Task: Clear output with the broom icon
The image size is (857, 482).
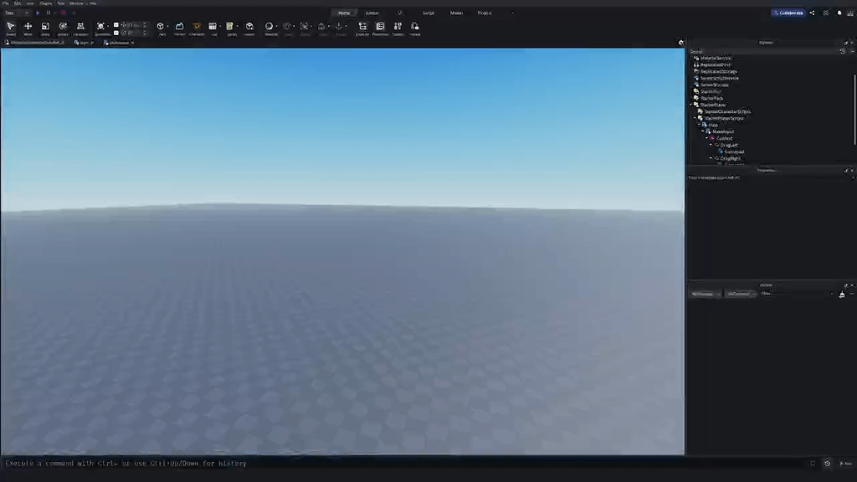Action: (x=842, y=294)
